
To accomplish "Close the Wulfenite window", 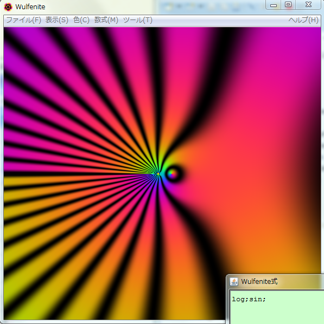I will point(308,4).
